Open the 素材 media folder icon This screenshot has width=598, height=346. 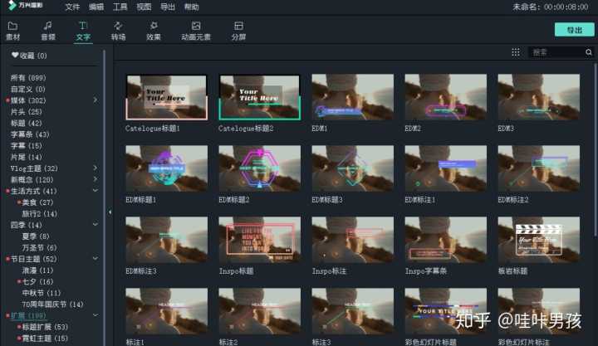[x=12, y=27]
